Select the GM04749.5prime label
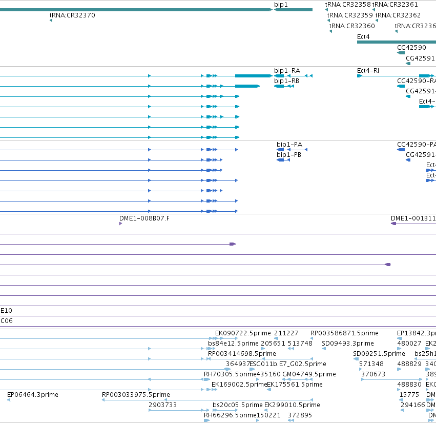 coord(309,374)
